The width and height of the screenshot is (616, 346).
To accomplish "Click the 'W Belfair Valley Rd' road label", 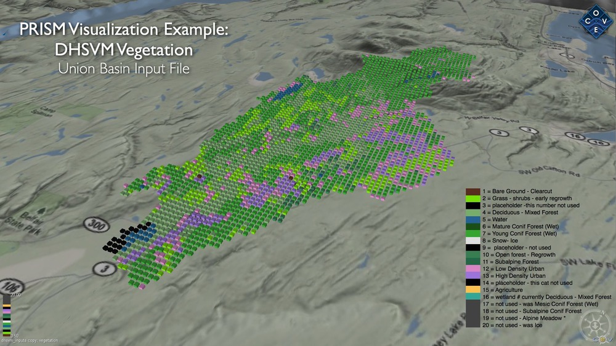I will point(491,119).
